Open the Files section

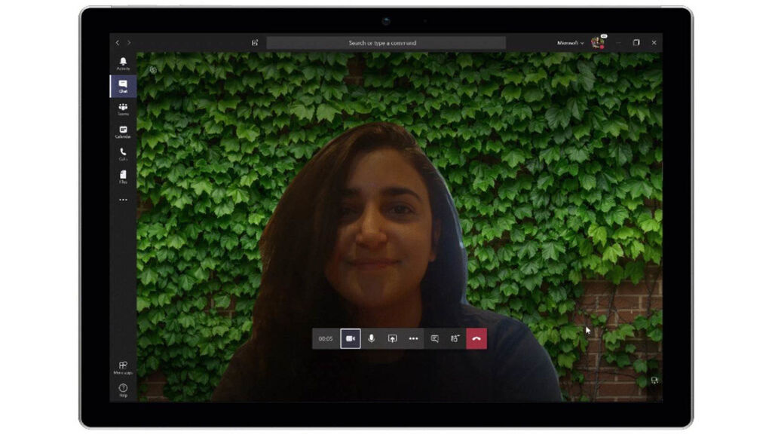click(x=123, y=176)
